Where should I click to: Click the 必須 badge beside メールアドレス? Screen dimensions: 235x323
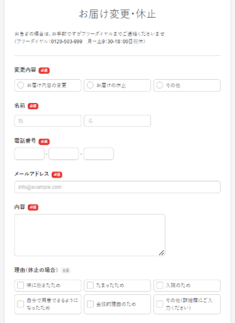click(57, 175)
